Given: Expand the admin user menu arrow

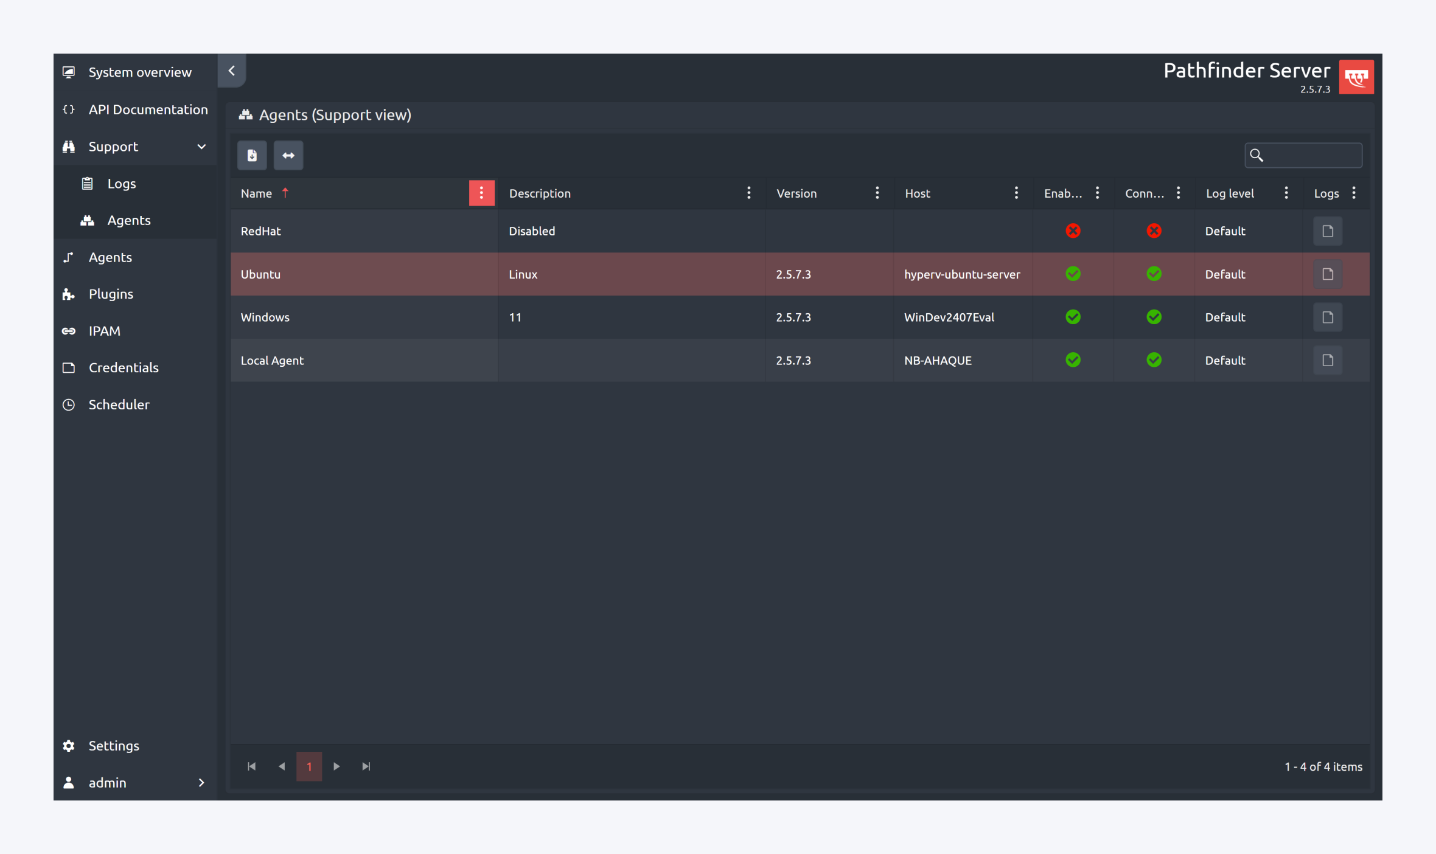Looking at the screenshot, I should (x=201, y=783).
